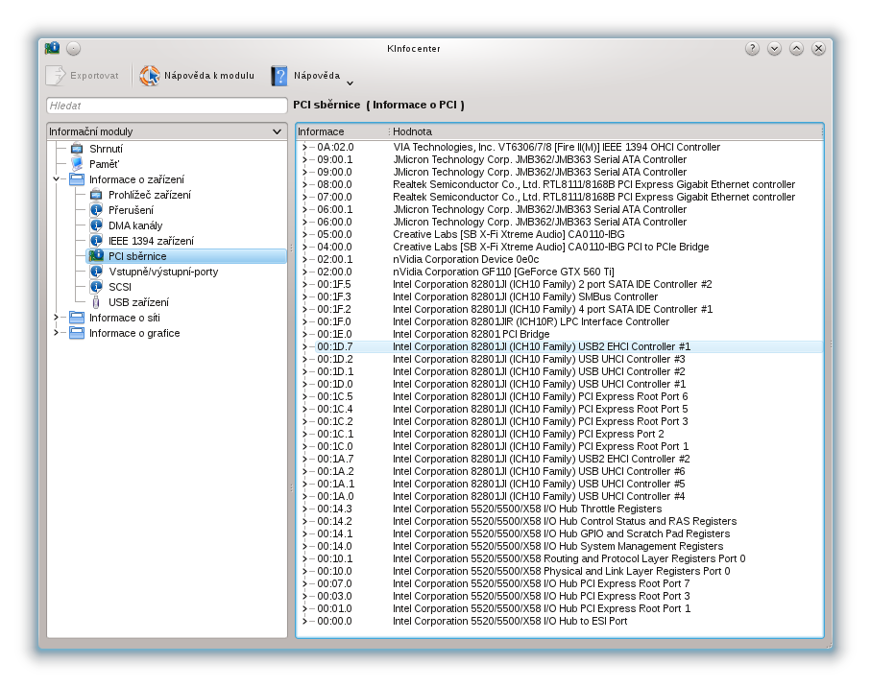Click the Prohlížeč zařízení icon
Screen dimensions: 871x687
click(96, 195)
